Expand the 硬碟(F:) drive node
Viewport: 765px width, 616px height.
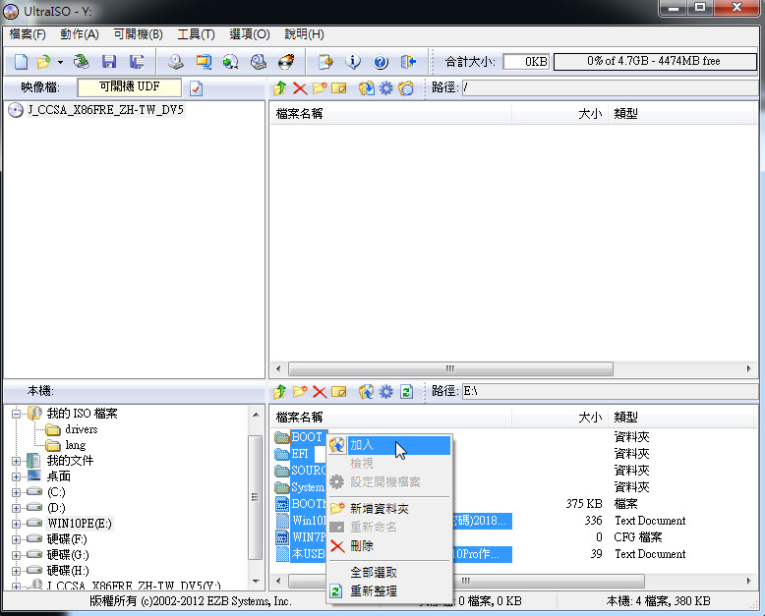click(16, 539)
